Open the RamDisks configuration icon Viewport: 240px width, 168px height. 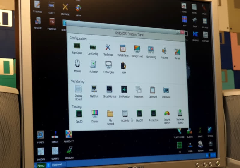pyautogui.click(x=77, y=49)
